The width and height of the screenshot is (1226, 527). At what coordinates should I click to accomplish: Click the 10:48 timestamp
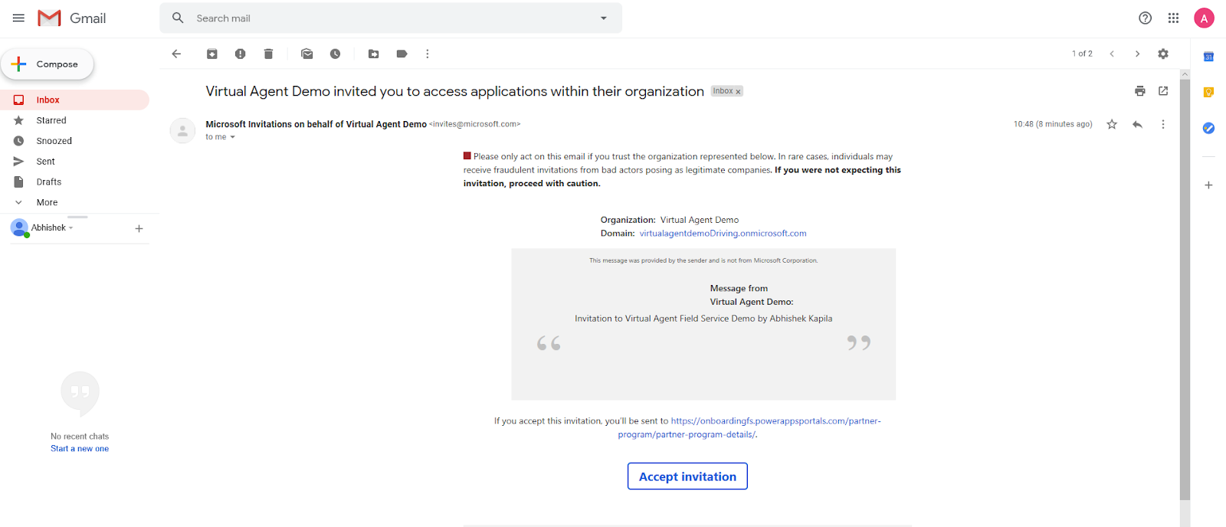coord(1053,124)
